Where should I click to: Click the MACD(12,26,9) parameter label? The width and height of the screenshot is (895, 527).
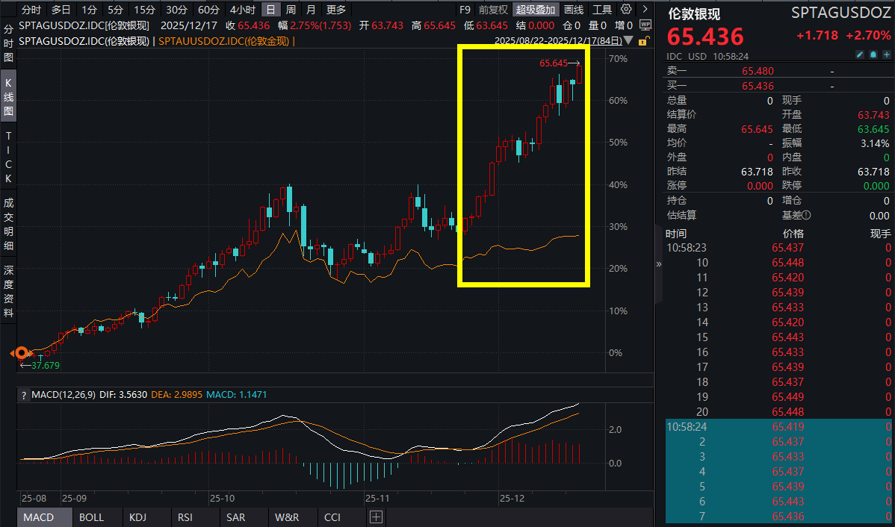coord(64,395)
